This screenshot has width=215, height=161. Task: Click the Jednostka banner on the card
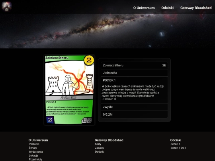pos(69,97)
